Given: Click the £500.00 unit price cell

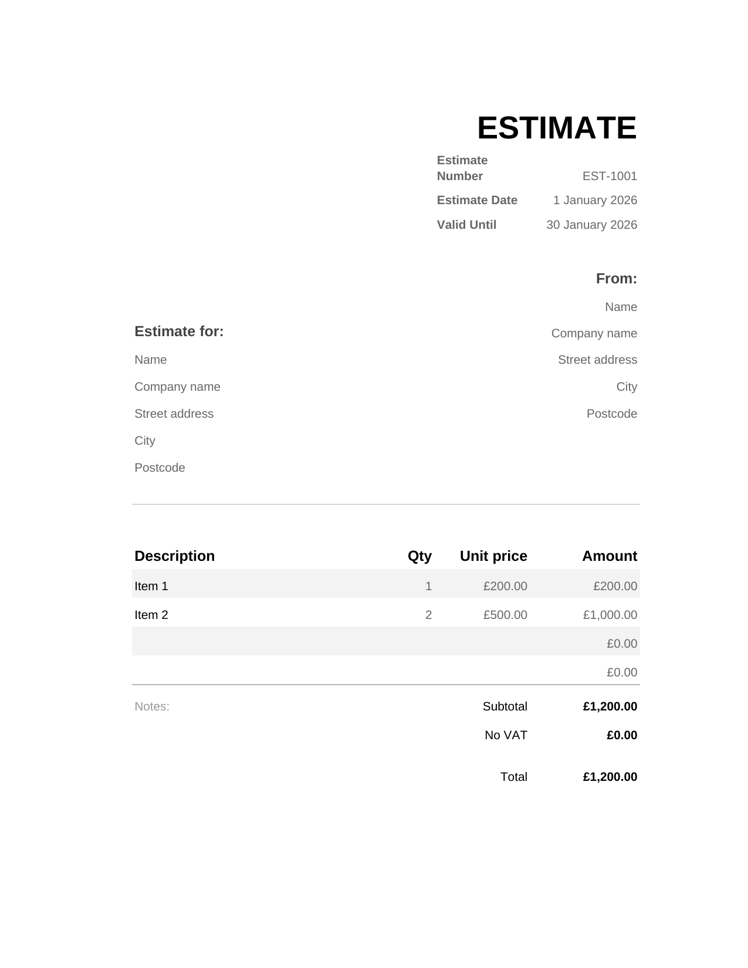Looking at the screenshot, I should pos(505,615).
